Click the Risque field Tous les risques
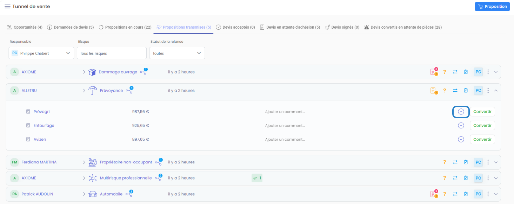The image size is (514, 204). (112, 53)
